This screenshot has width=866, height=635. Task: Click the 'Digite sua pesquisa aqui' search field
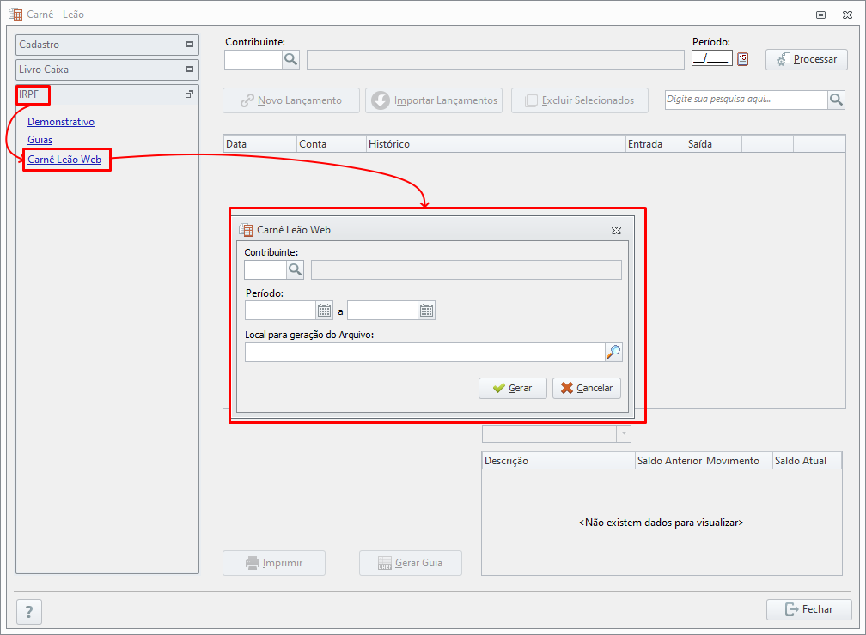click(x=746, y=100)
